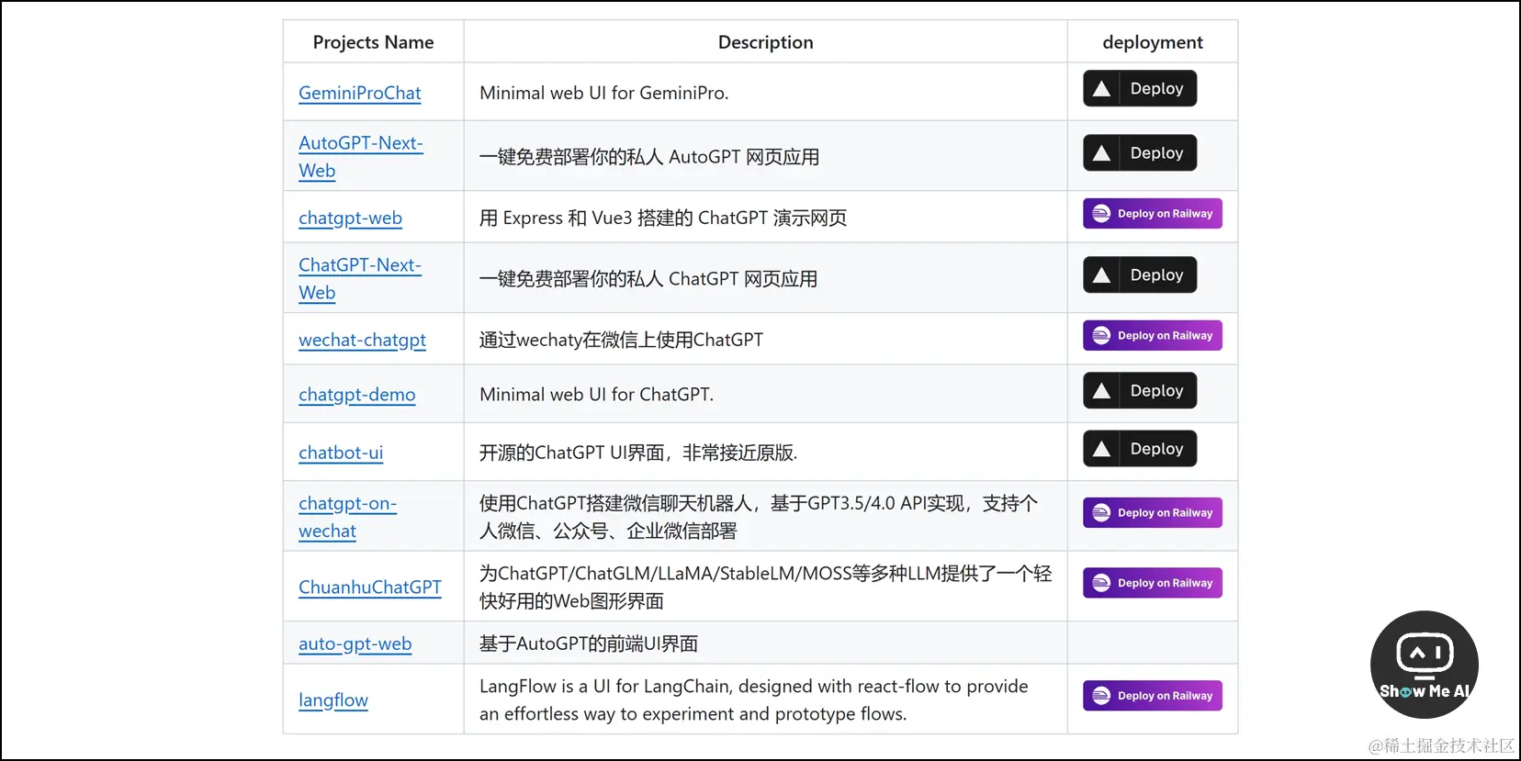The height and width of the screenshot is (761, 1521).
Task: Select description '一键免费部署你的私人 AutoGPT 网页应用'
Action: [649, 156]
